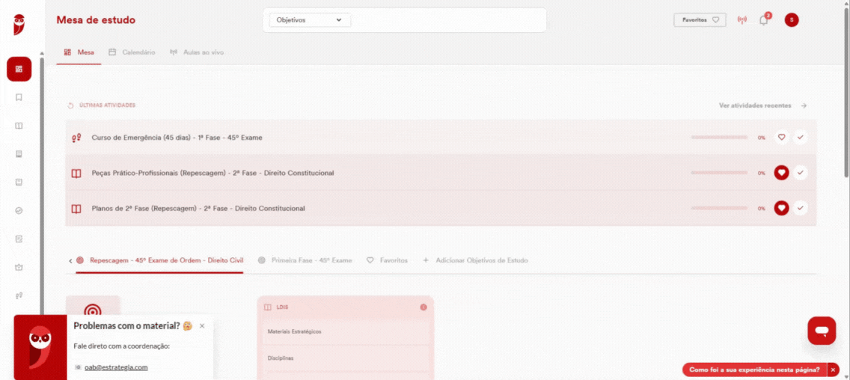Select the dashboard icon in sidebar

pos(19,69)
